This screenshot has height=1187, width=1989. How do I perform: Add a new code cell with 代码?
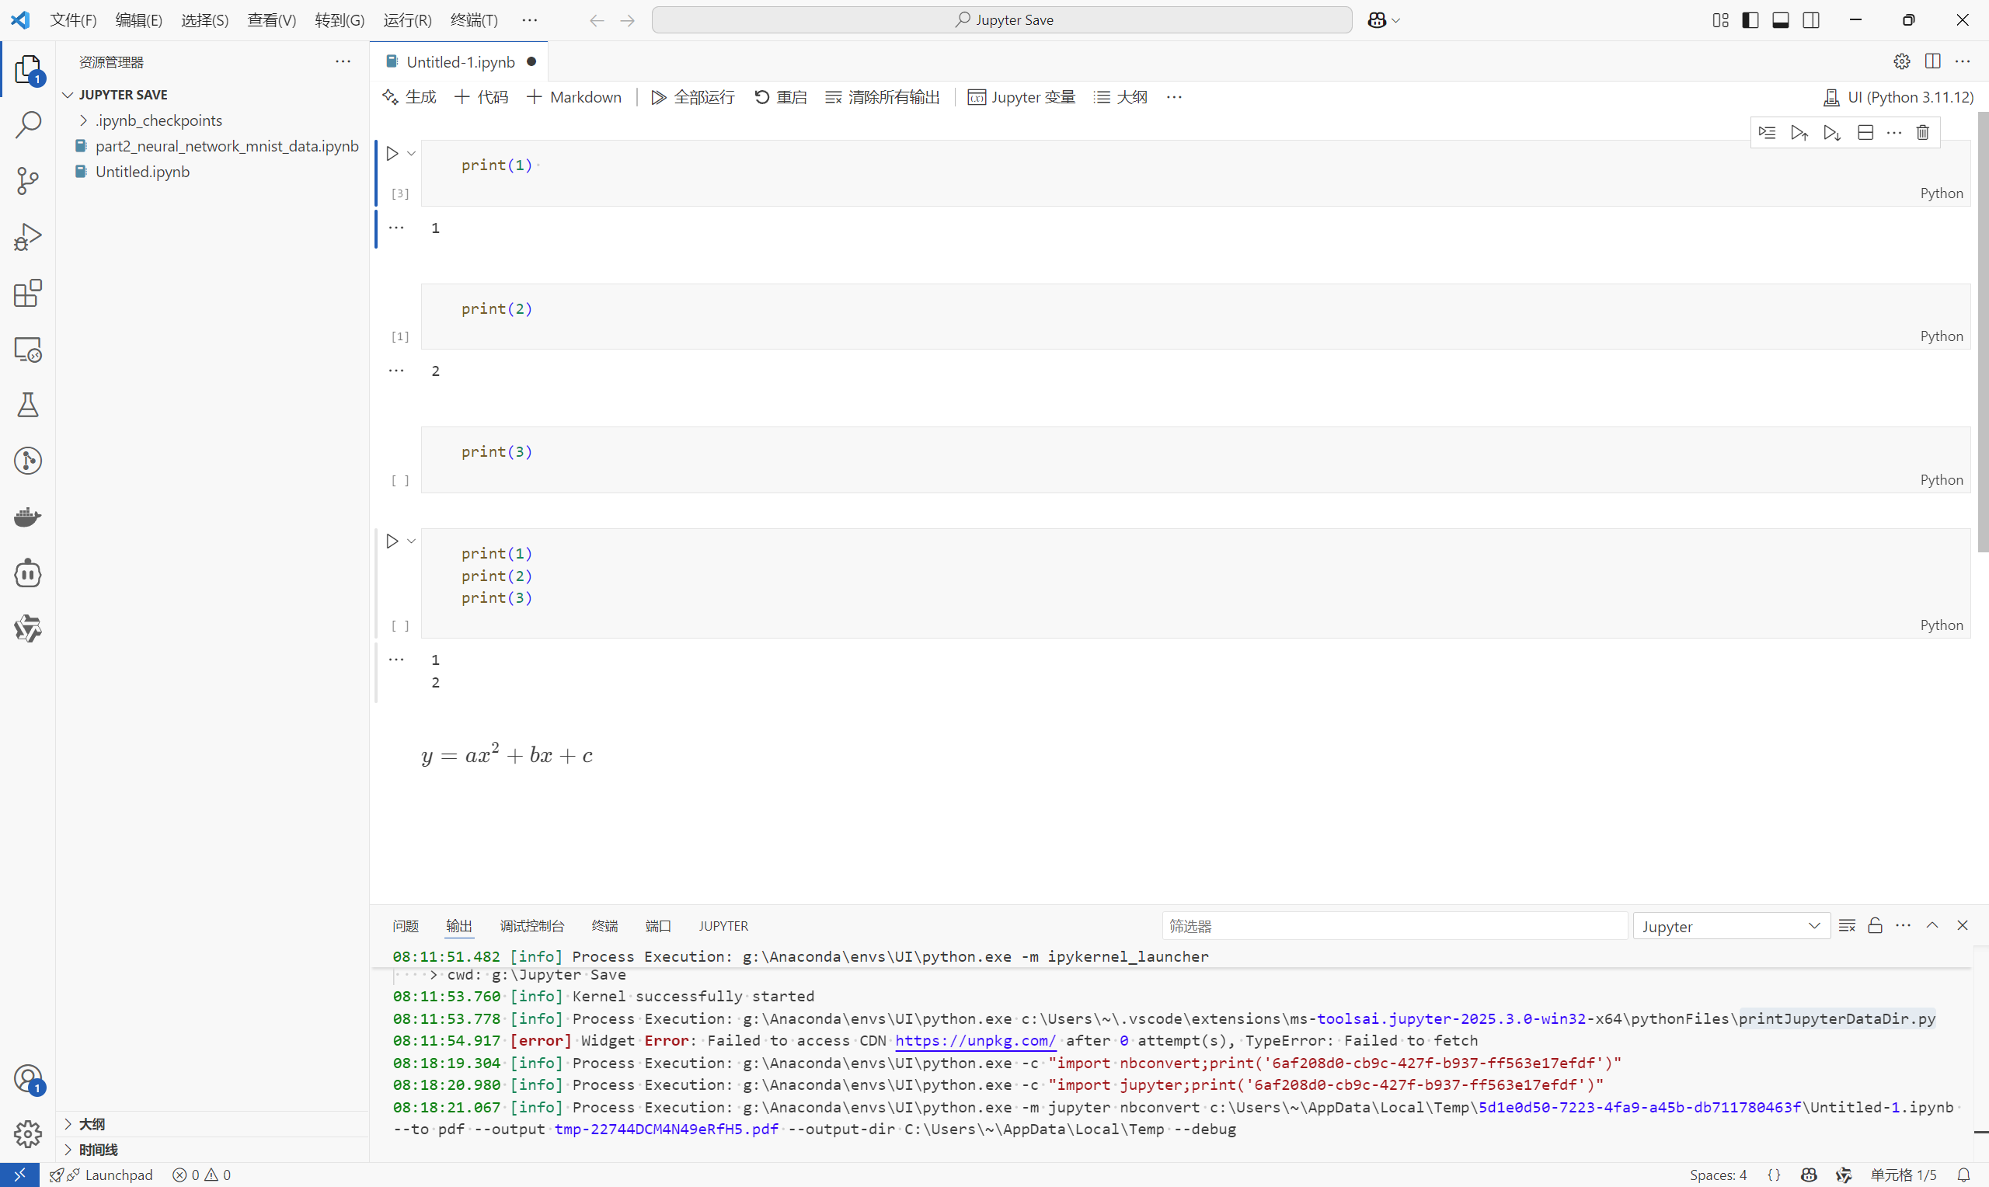point(482,98)
